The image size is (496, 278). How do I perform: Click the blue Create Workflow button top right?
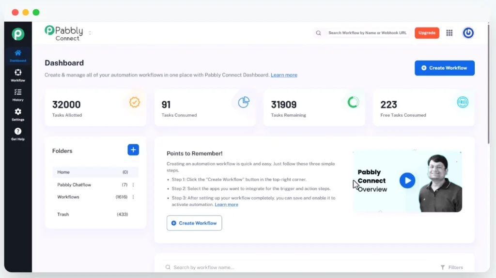445,68
